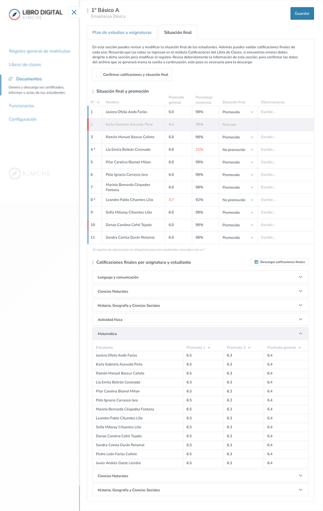Click the Estudiante column header in Matemática
This screenshot has height=511, width=323.
pos(104,348)
